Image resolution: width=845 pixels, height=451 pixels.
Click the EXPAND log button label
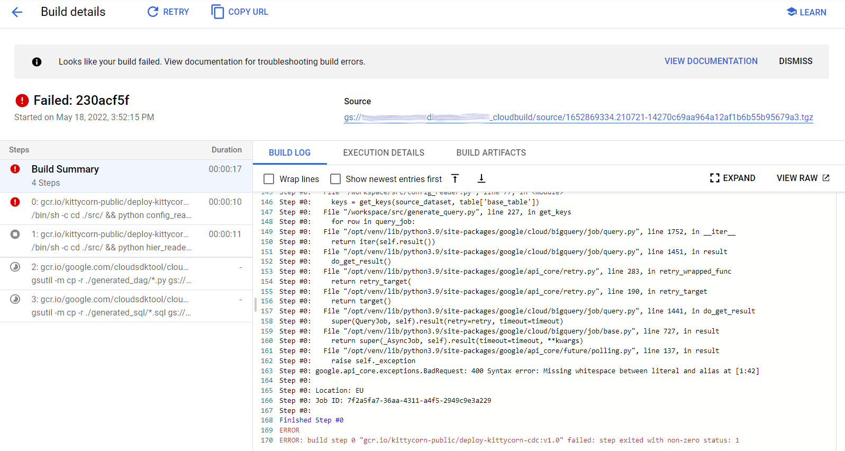[x=739, y=178]
